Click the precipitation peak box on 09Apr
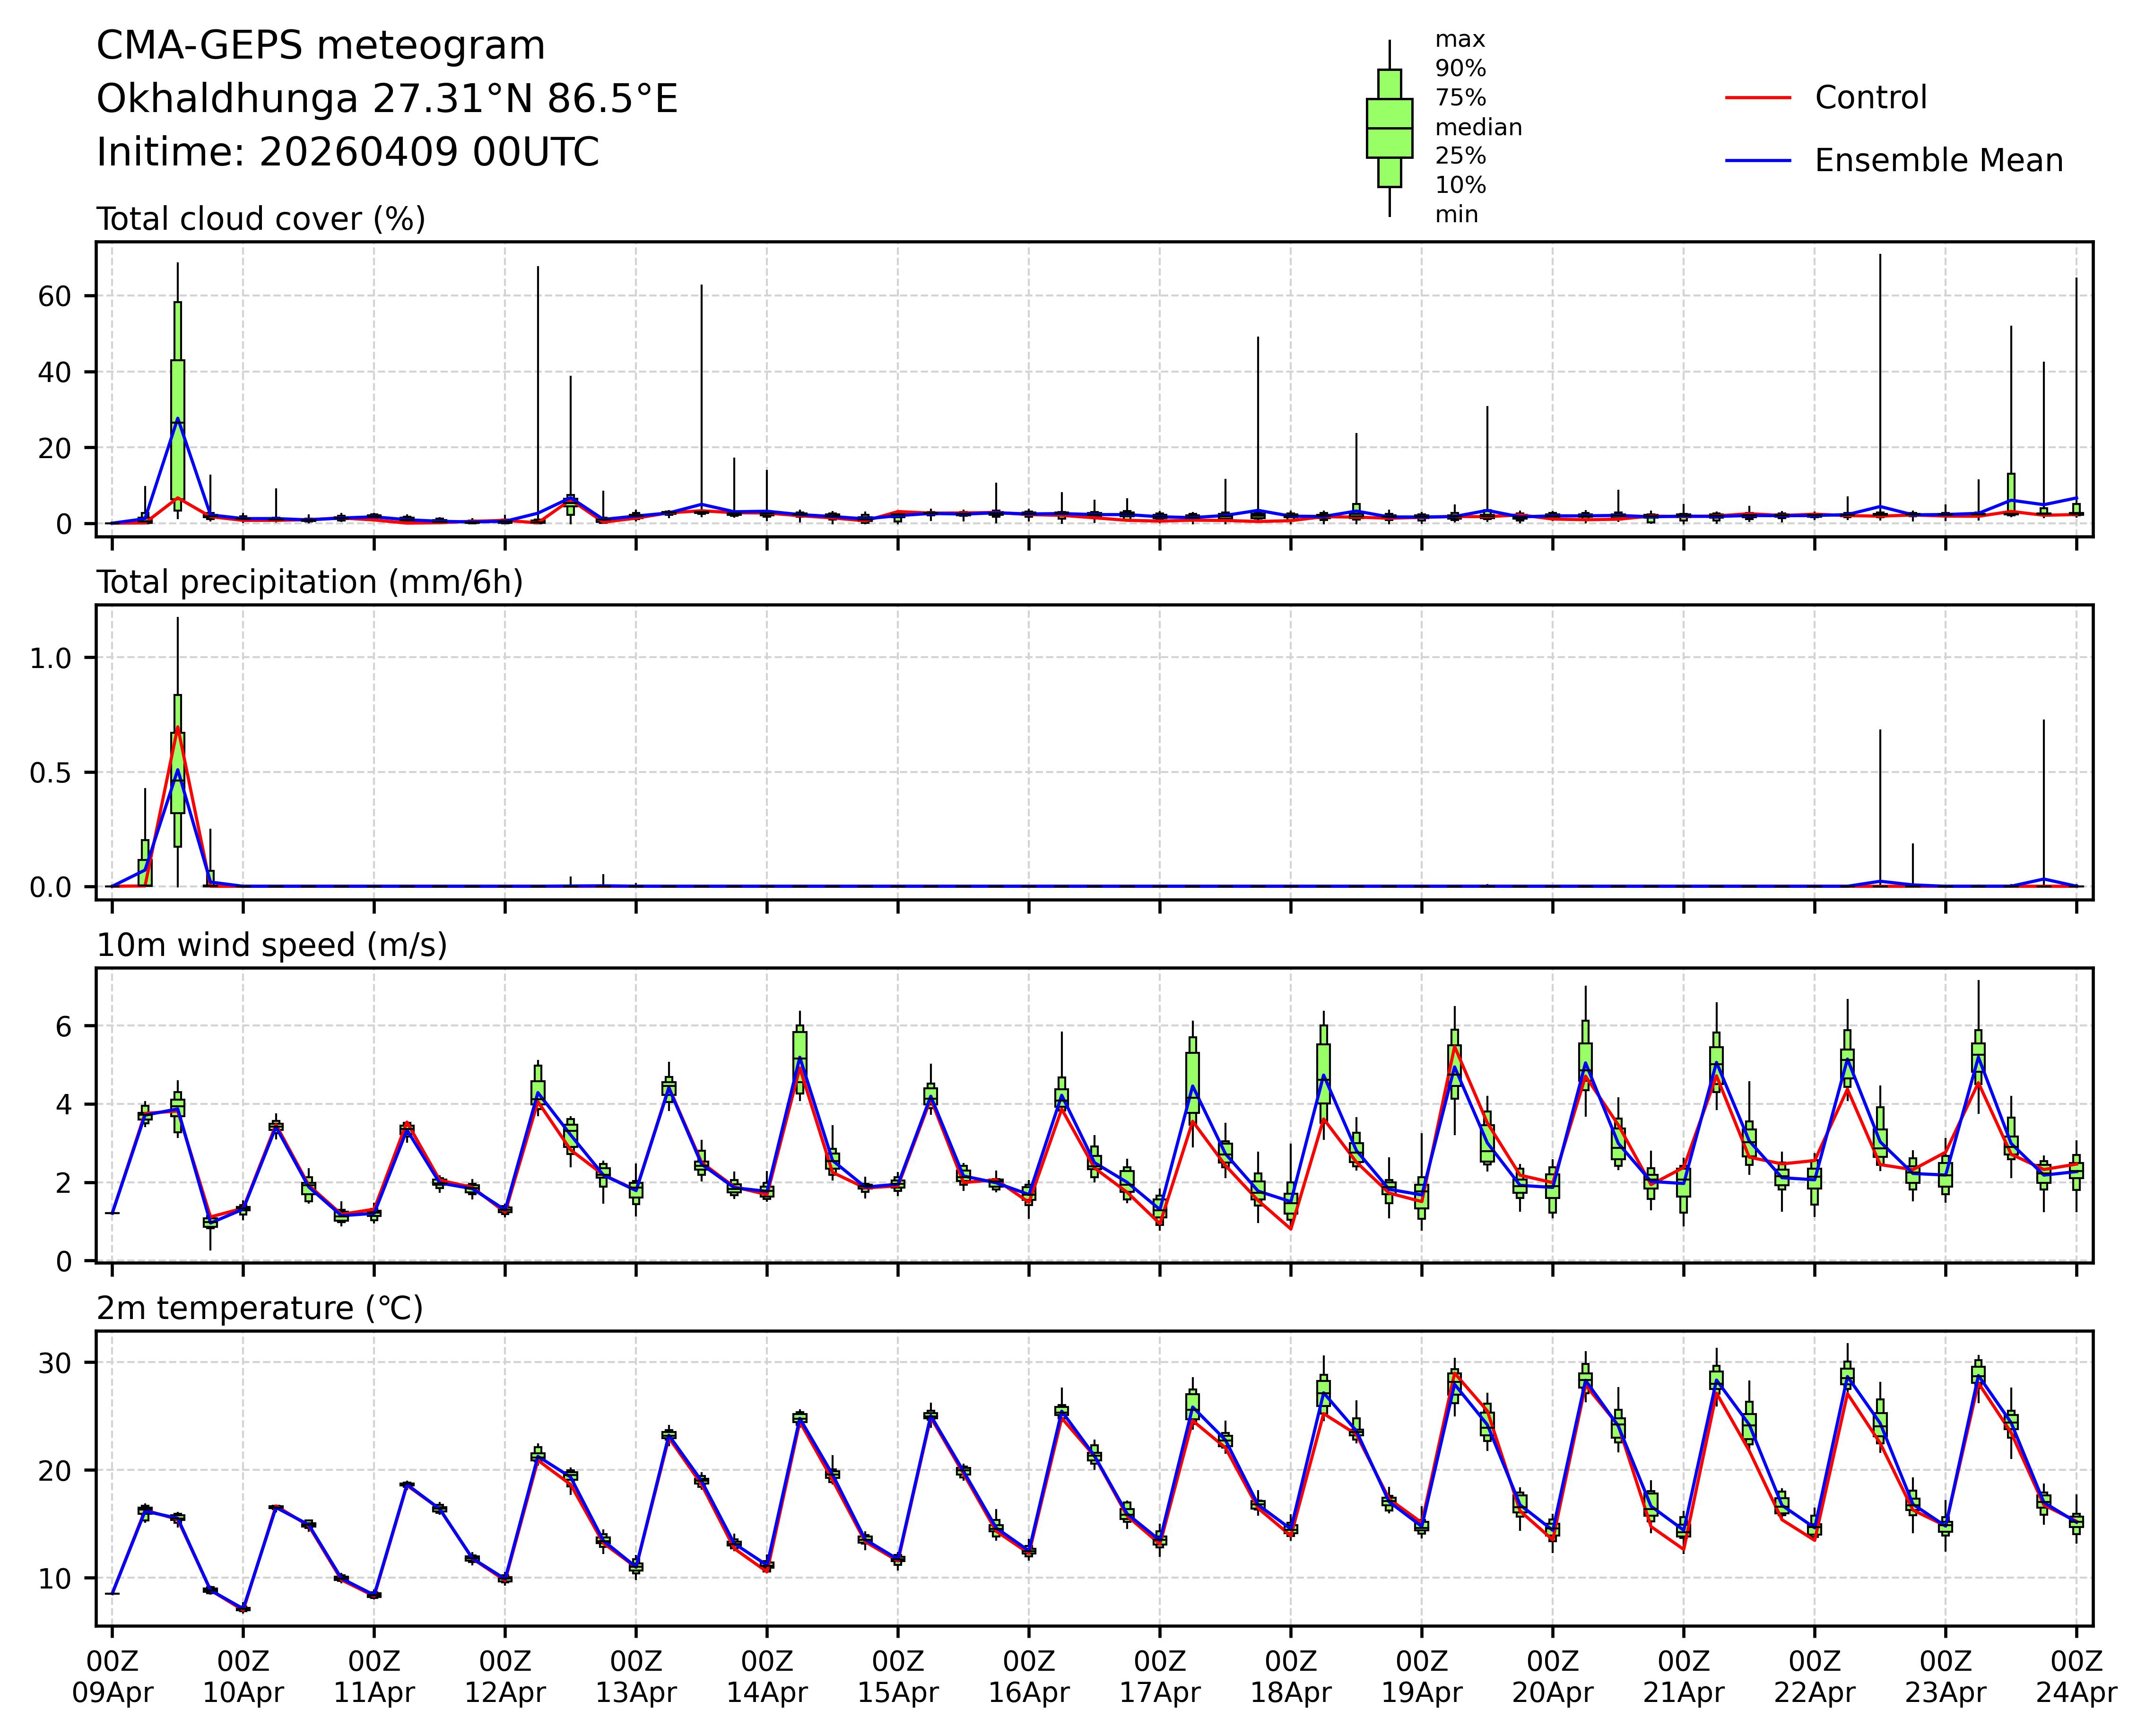2146x1736 pixels. [x=177, y=770]
